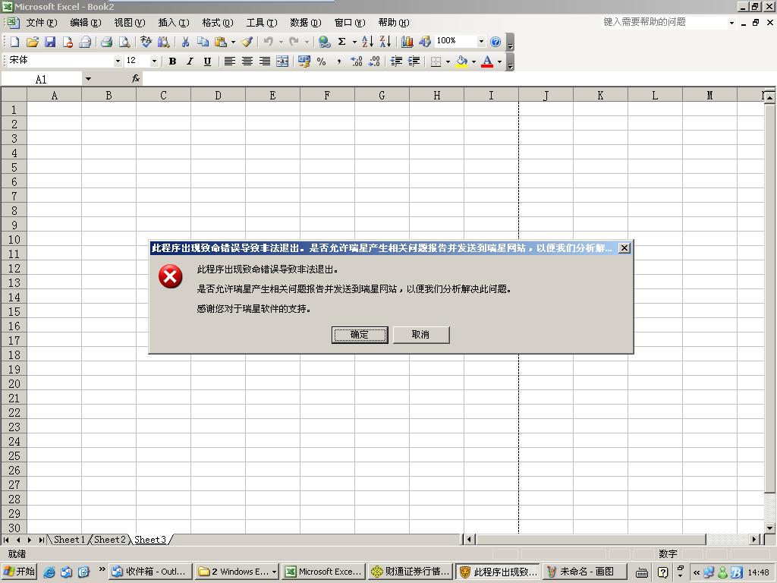Cut selection with the scissors icon

coord(185,42)
